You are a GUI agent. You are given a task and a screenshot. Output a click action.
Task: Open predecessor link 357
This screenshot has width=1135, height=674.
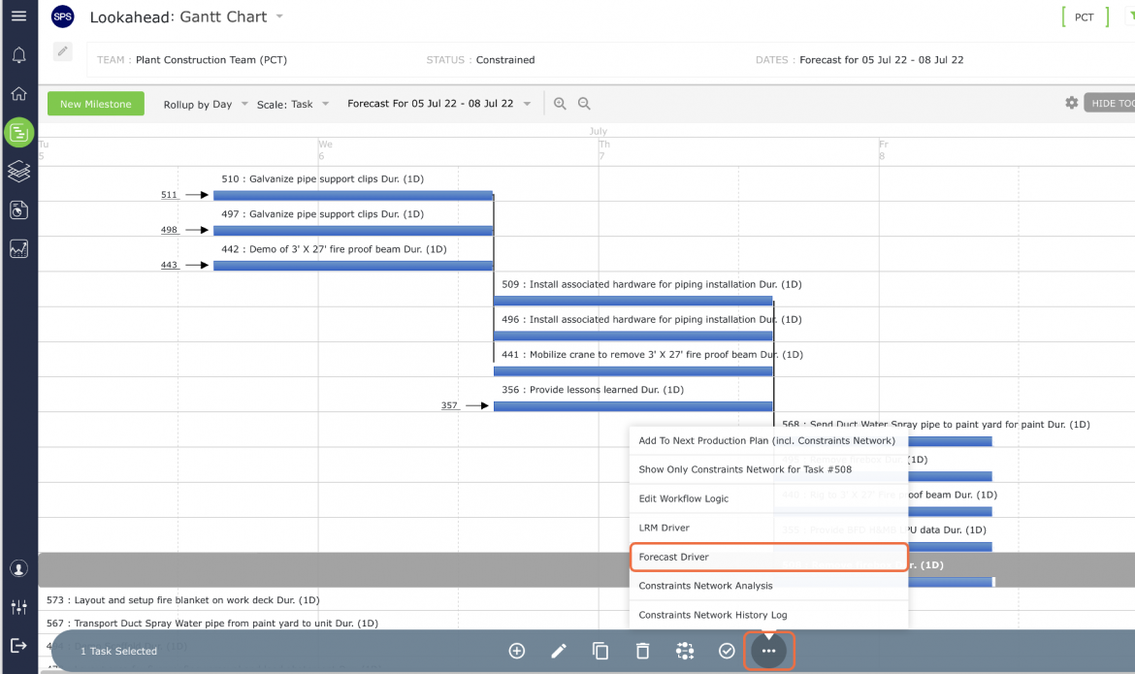tap(449, 405)
